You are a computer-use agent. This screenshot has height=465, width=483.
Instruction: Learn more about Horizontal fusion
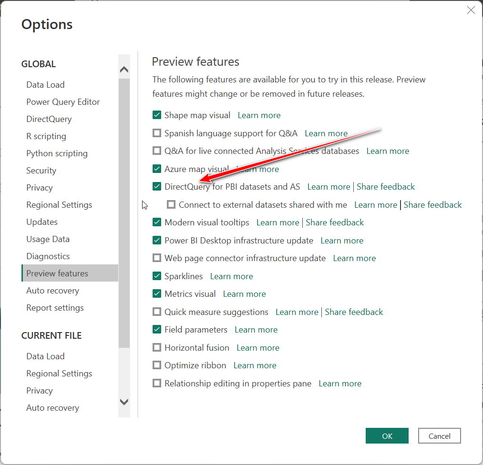pyautogui.click(x=258, y=347)
